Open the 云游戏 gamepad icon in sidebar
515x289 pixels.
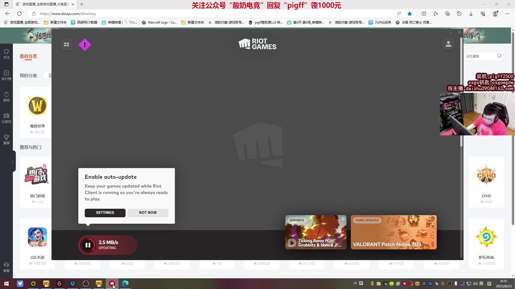point(6,118)
